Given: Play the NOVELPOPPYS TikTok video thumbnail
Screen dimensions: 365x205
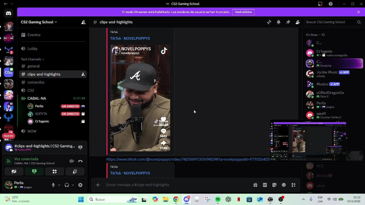Looking at the screenshot, I should [140, 98].
